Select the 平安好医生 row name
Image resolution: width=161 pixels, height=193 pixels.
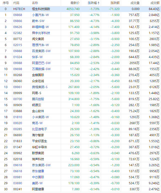[39, 141]
